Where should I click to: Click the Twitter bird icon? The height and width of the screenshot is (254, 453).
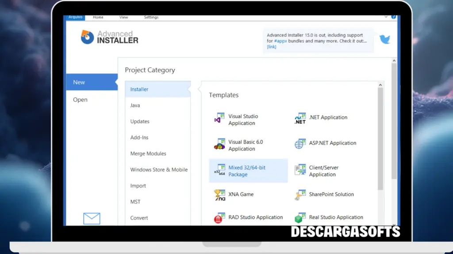(x=385, y=39)
